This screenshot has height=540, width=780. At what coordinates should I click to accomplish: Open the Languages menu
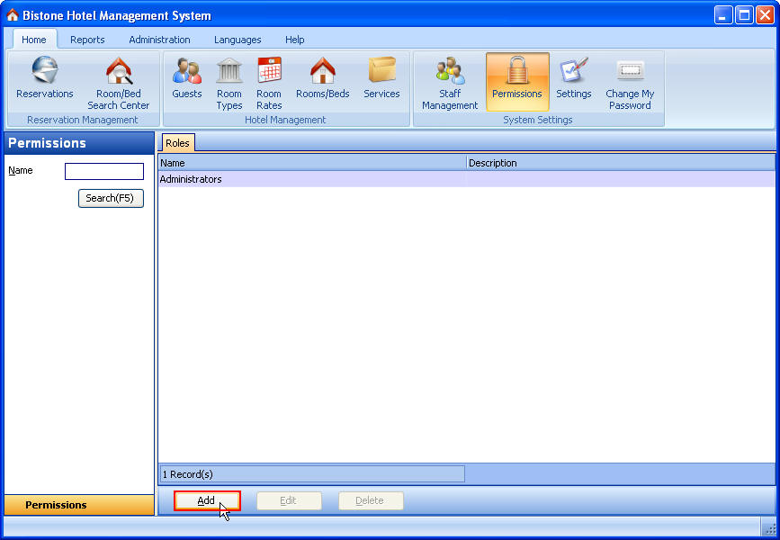point(237,40)
